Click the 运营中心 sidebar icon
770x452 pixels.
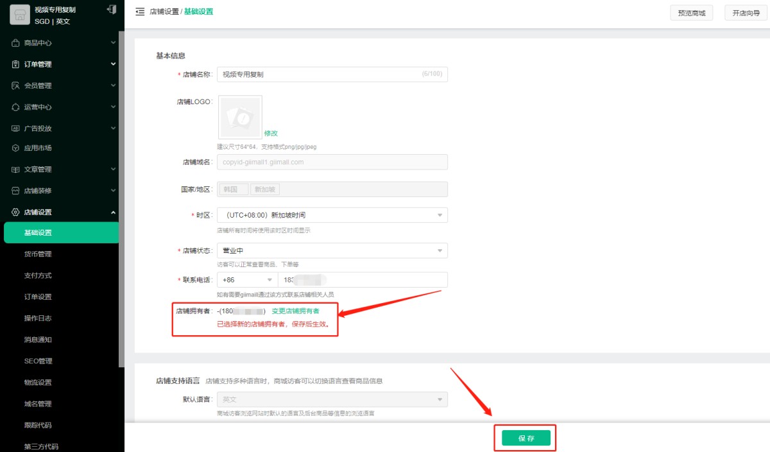click(x=15, y=107)
